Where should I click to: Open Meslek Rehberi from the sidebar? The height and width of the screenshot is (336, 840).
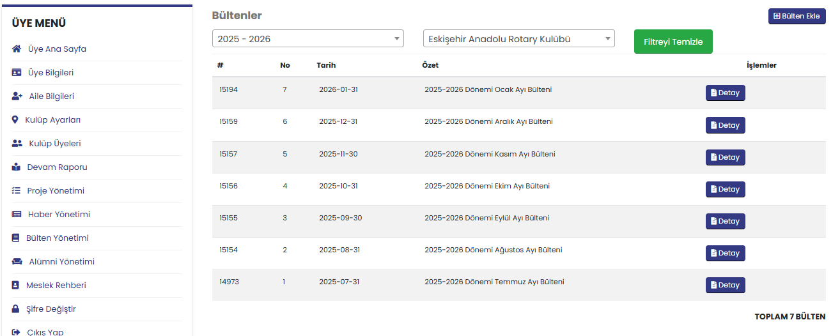[x=56, y=286]
